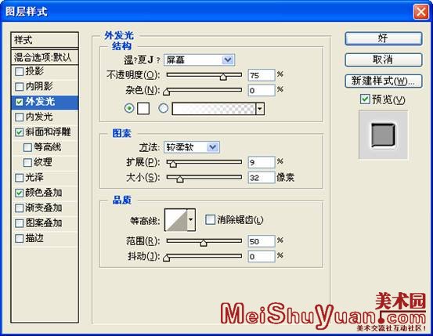This screenshot has width=433, height=336.
Task: Open the blend mode dropdown showing 屏幕
Action: (x=199, y=60)
